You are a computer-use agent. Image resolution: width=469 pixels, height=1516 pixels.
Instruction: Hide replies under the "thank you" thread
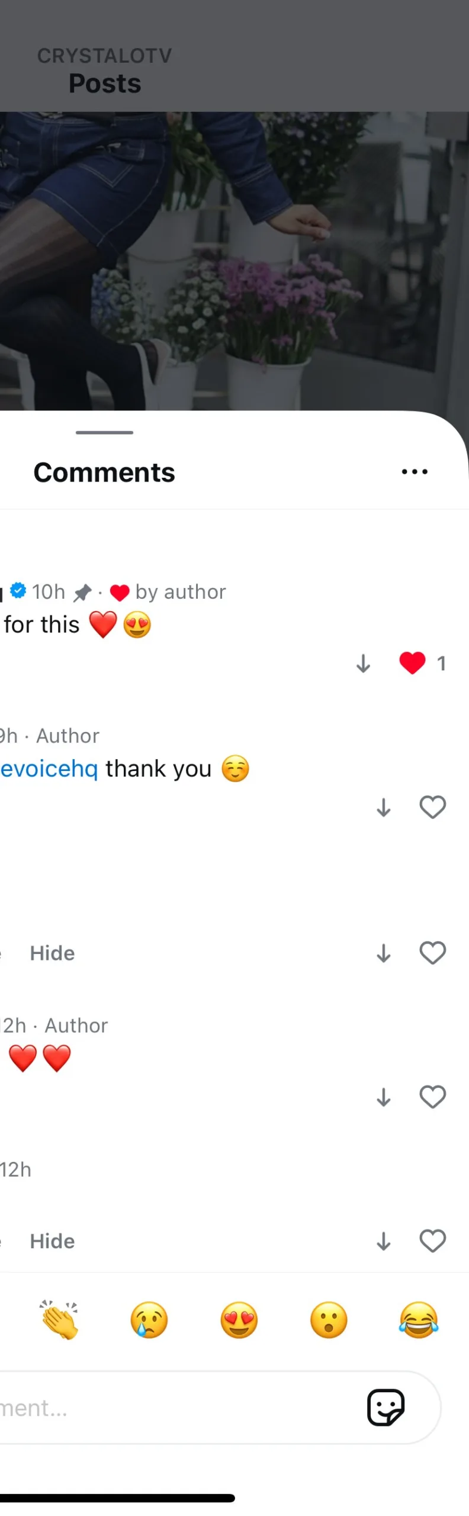(52, 953)
